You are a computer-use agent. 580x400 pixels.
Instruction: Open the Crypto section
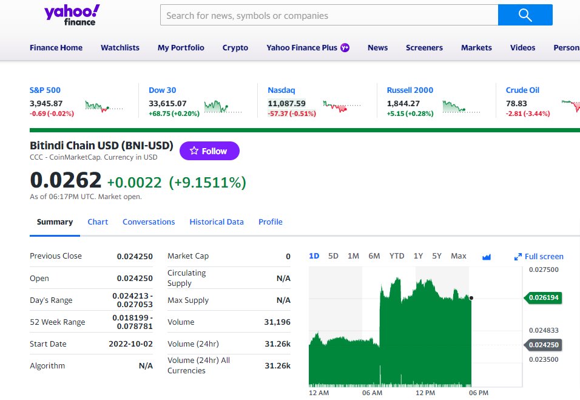[x=235, y=48]
